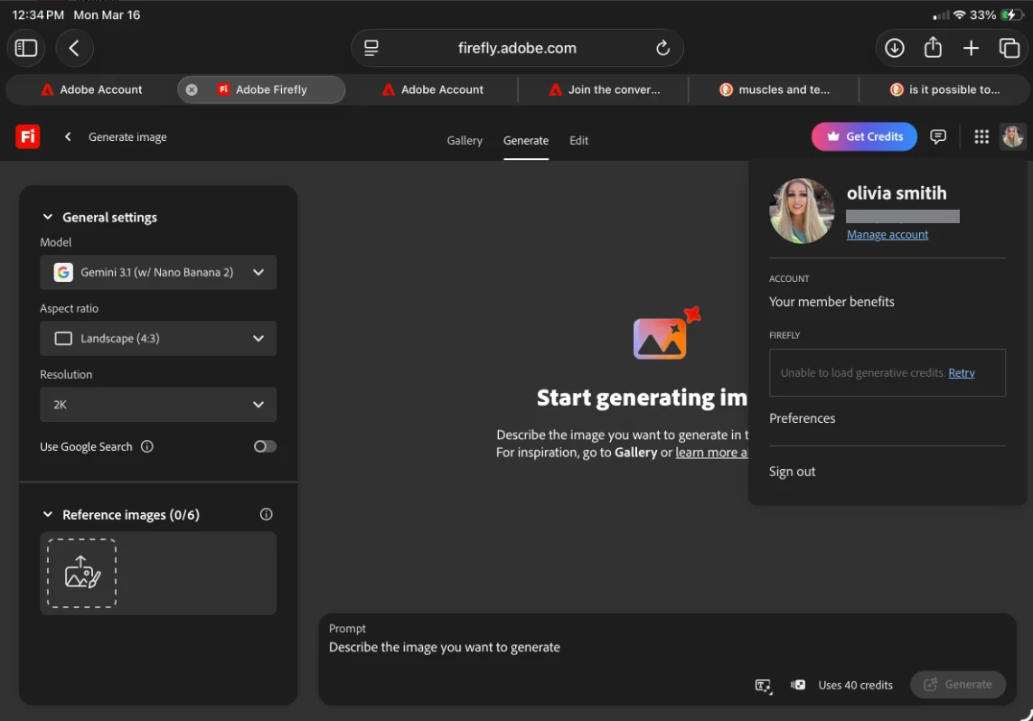This screenshot has height=721, width=1033.
Task: Click the profile avatar in the top header
Action: point(1012,136)
